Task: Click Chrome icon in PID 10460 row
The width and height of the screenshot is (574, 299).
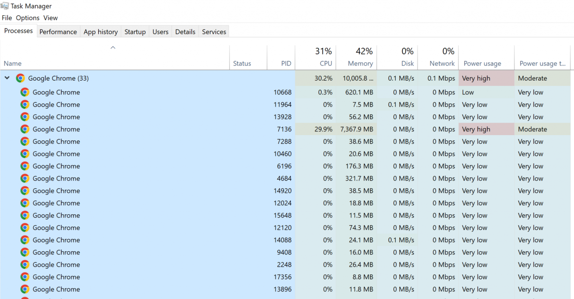Action: pos(25,154)
